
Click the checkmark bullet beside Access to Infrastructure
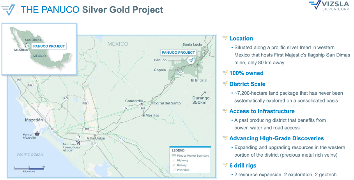pyautogui.click(x=225, y=111)
